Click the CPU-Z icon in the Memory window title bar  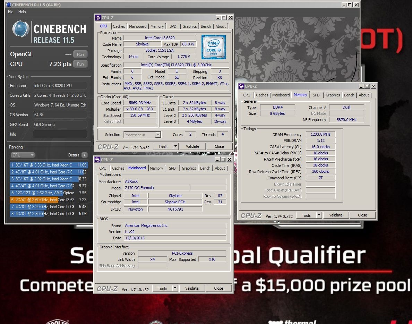click(x=241, y=86)
